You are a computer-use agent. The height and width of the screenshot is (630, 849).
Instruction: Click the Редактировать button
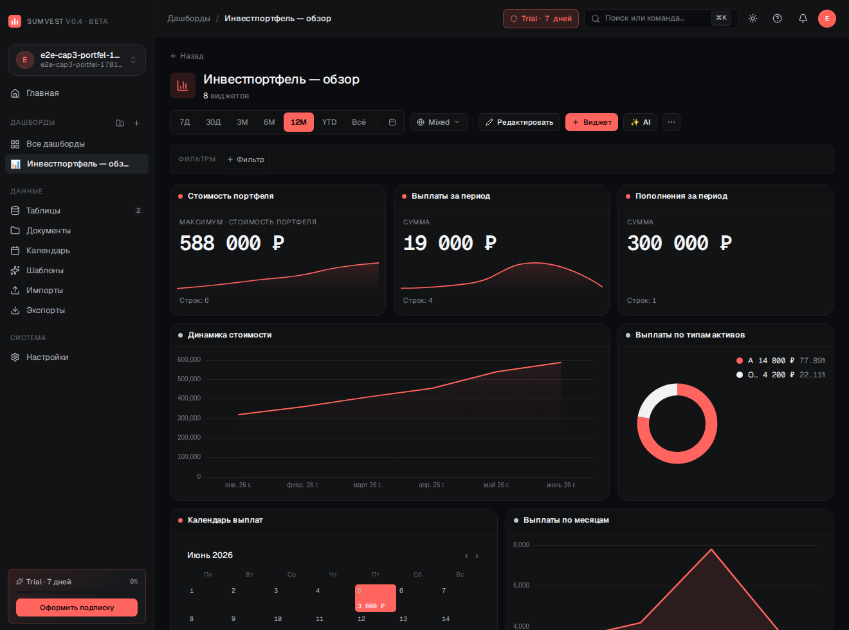coord(519,122)
